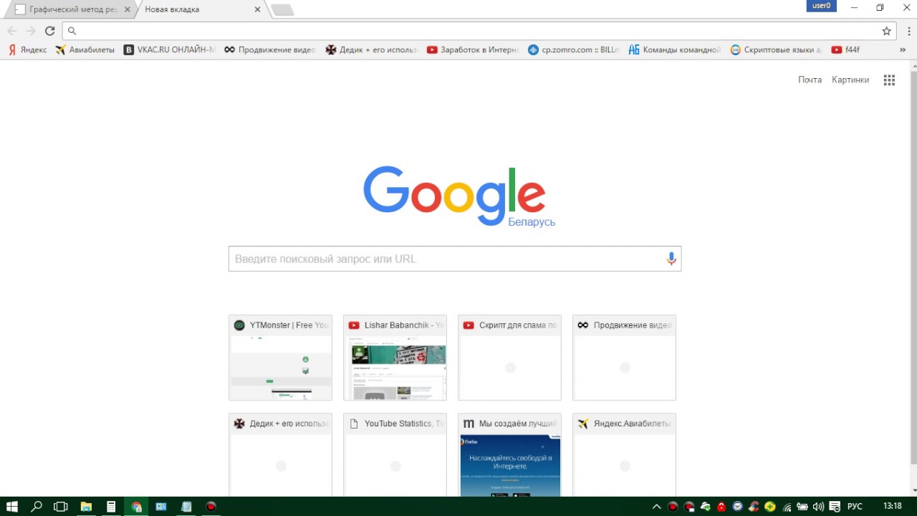Open Продвижение видео bookmark in bookmarks bar
The width and height of the screenshot is (917, 516).
coord(270,50)
